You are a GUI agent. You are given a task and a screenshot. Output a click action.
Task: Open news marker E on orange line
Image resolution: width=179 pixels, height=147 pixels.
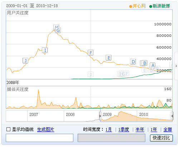click(x=109, y=58)
